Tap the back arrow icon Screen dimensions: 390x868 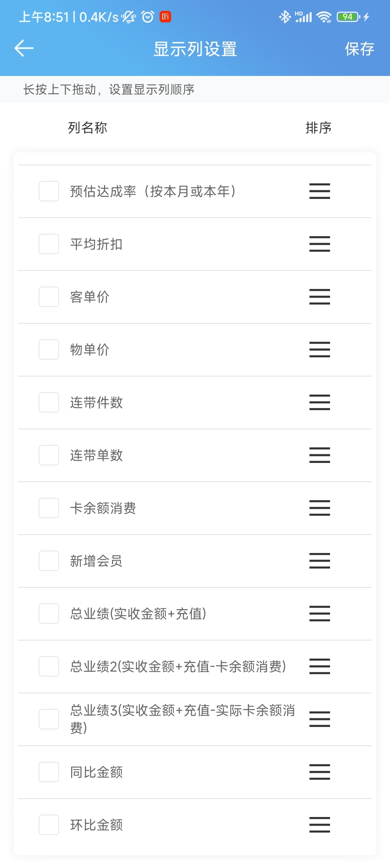tap(24, 48)
